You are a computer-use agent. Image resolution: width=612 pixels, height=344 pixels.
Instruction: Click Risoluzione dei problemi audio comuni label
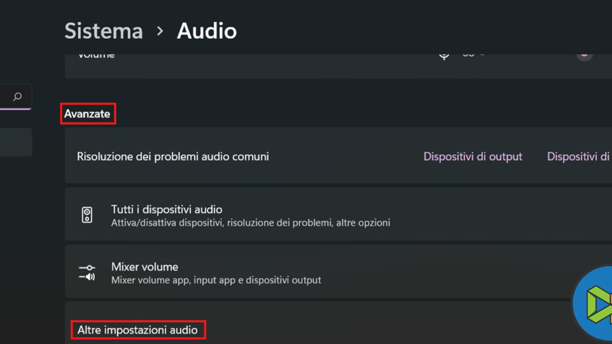click(172, 157)
